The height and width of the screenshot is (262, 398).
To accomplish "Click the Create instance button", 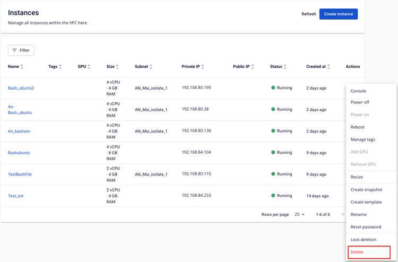I will pos(338,14).
